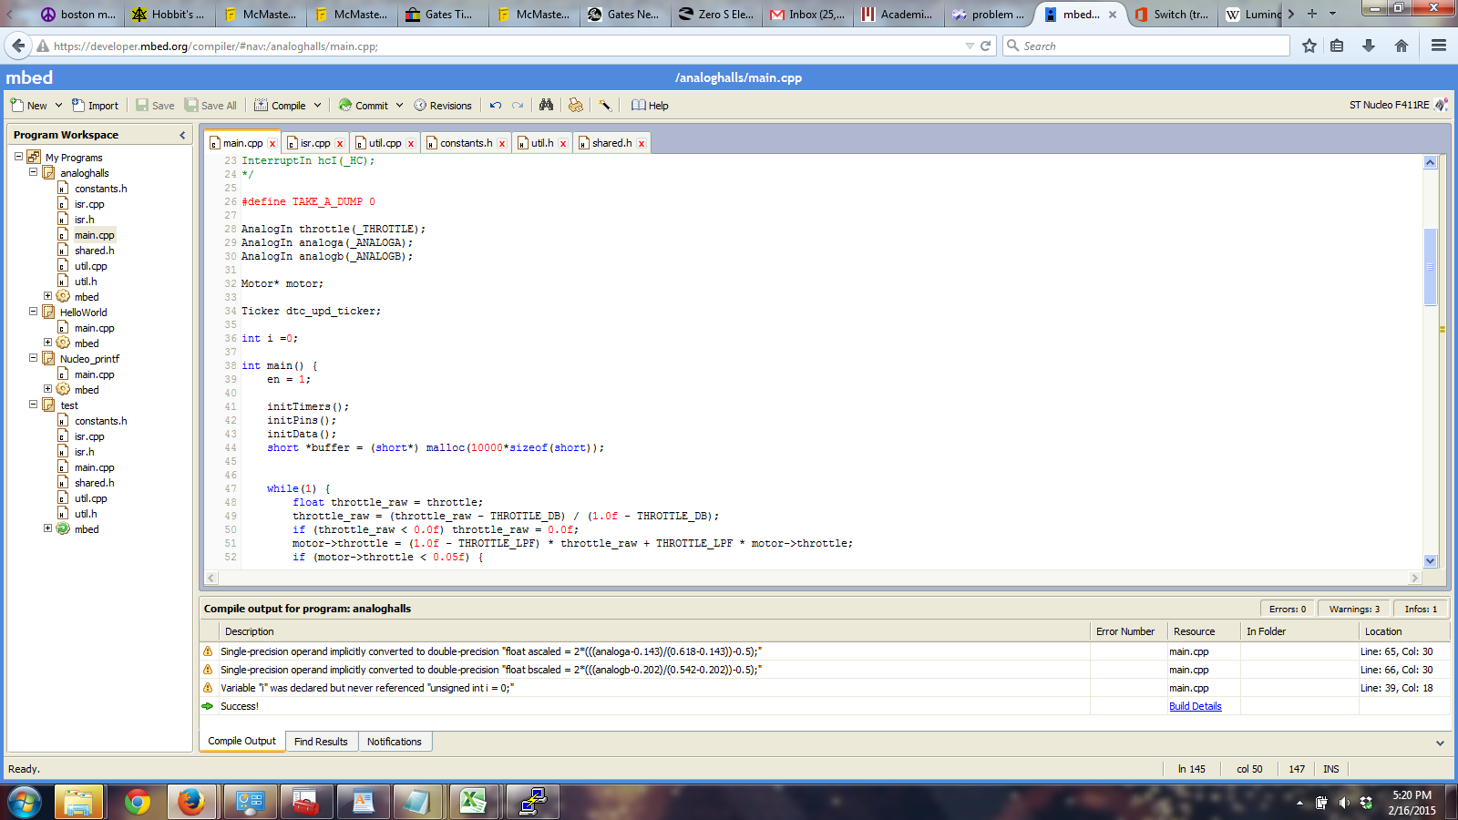Open find with the binoculars icon
The width and height of the screenshot is (1458, 820).
(546, 106)
